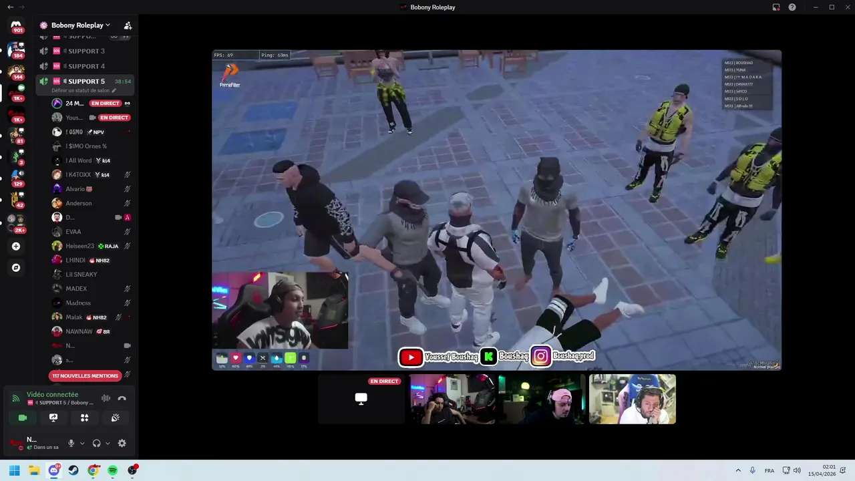Click user 'Anderson' in voice list
Viewport: 855px width, 481px height.
click(92, 203)
